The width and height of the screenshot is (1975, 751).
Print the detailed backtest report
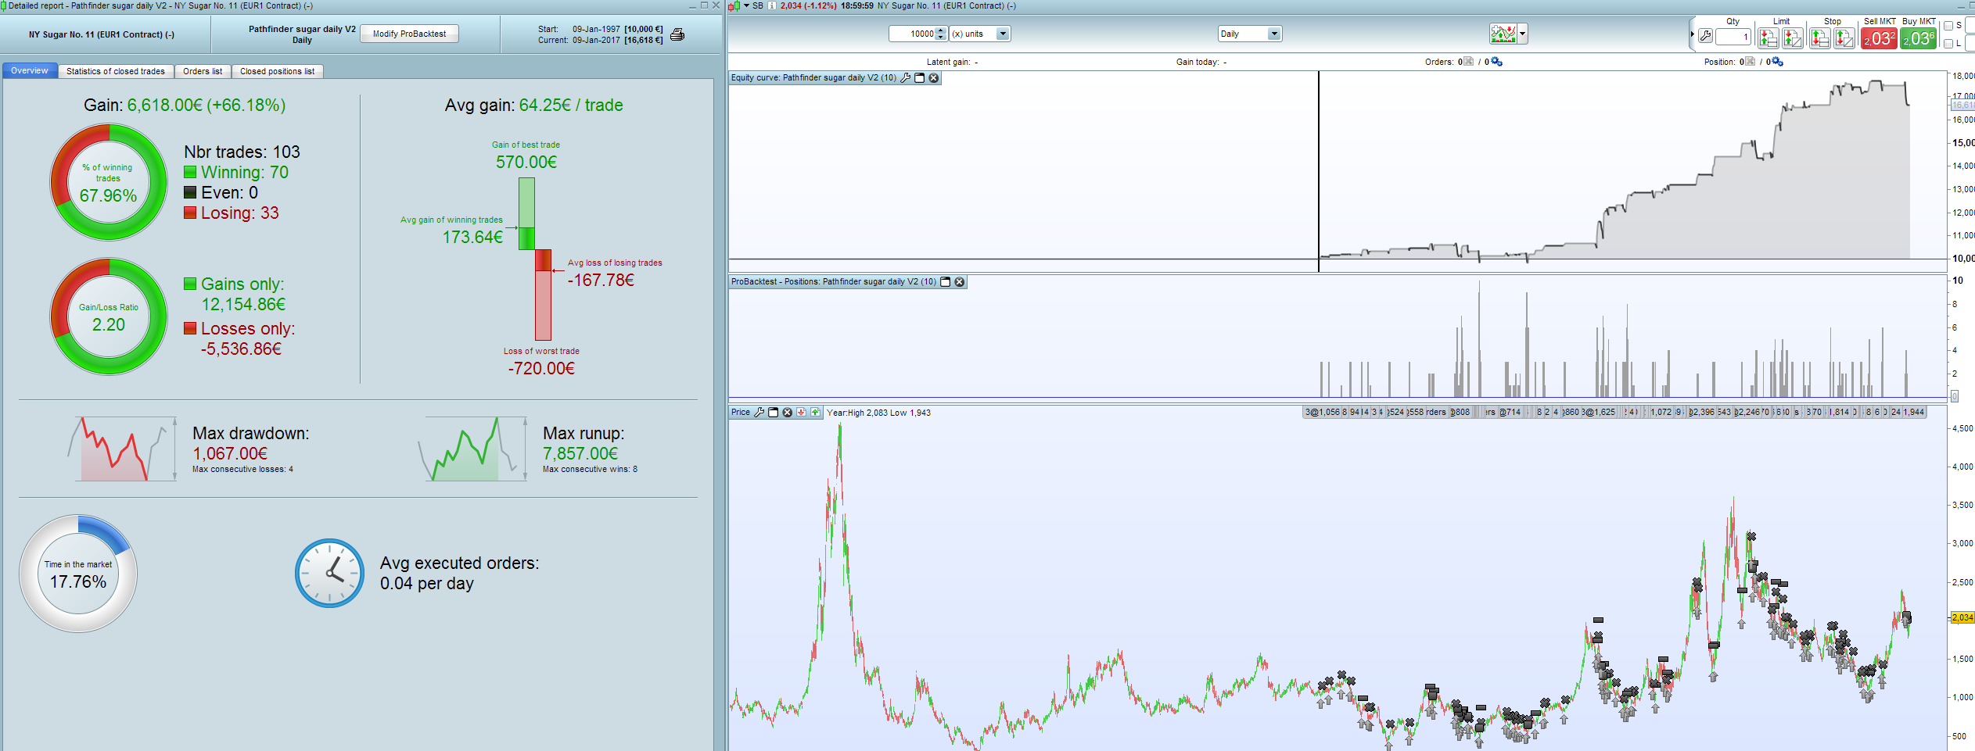(677, 34)
